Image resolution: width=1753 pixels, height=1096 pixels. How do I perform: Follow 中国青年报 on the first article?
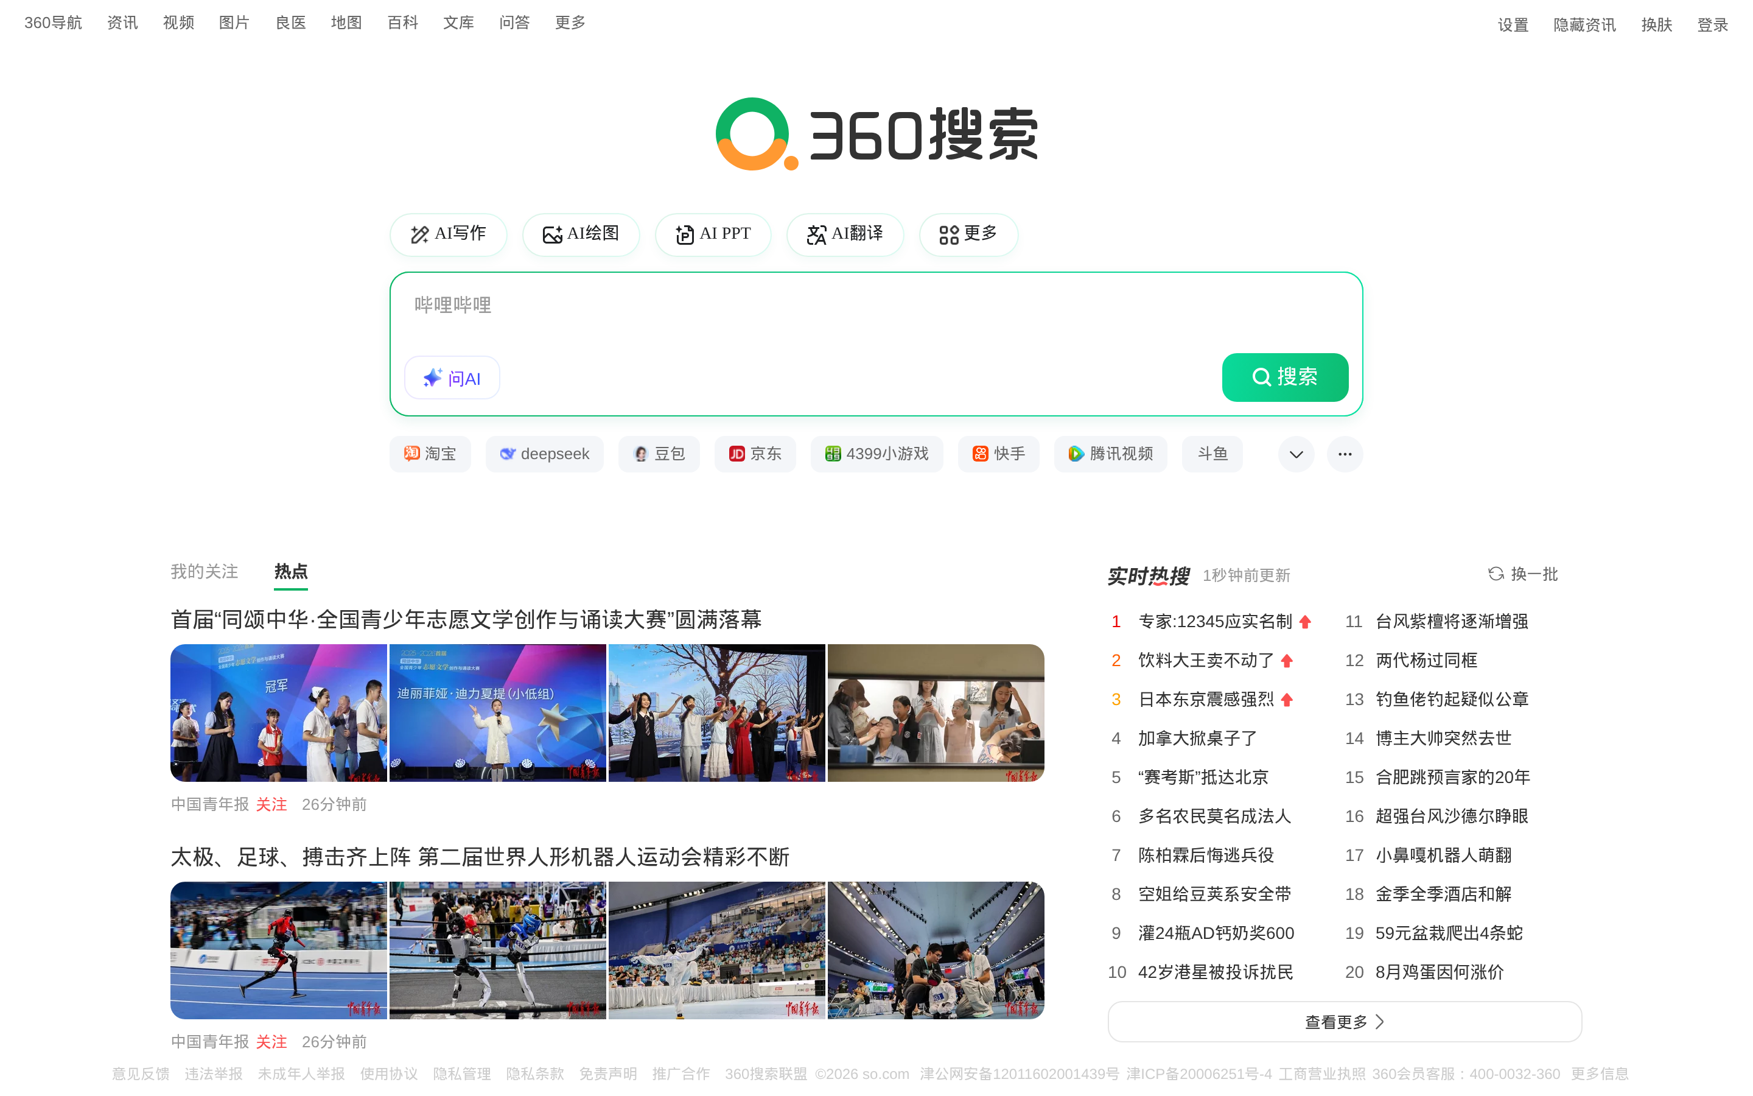click(x=271, y=804)
